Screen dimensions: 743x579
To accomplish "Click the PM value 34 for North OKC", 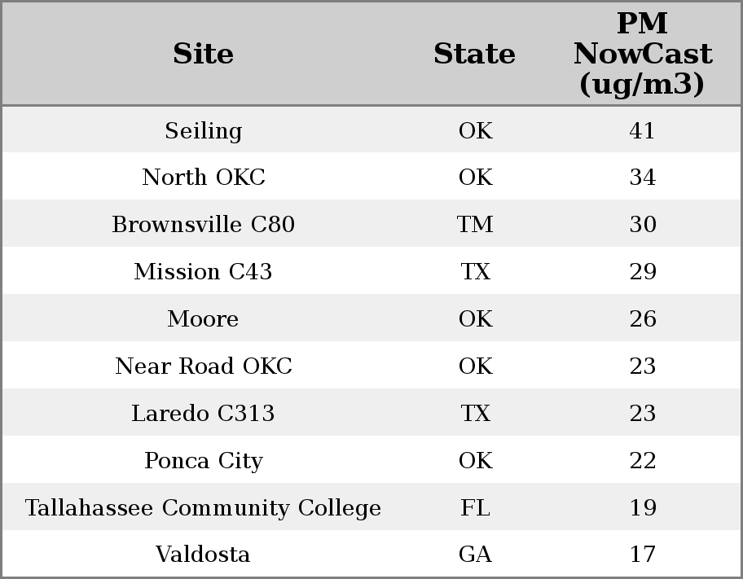I will click(x=642, y=178).
